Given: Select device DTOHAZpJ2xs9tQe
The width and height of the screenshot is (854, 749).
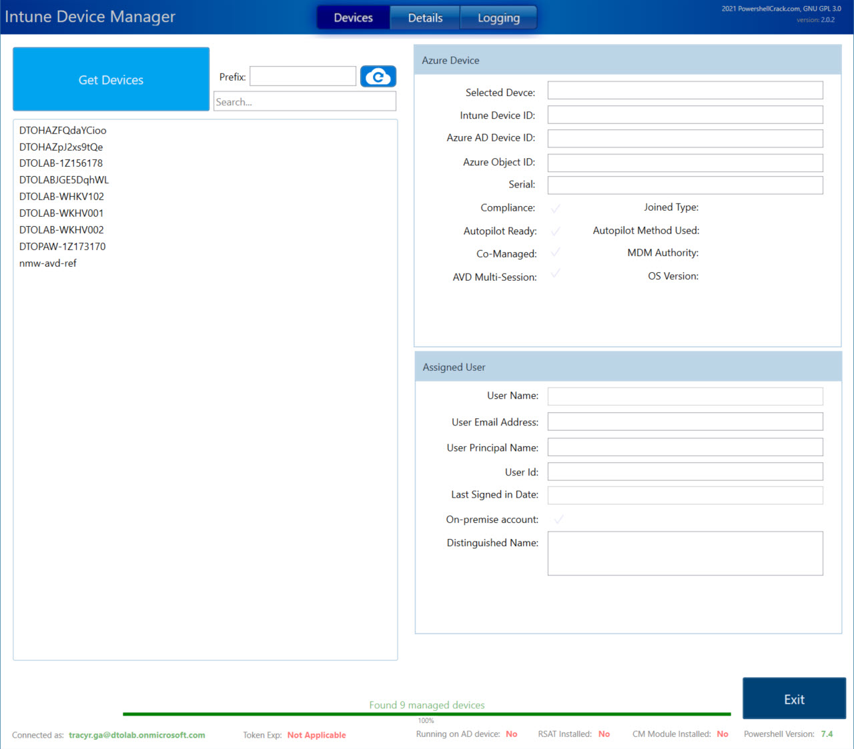Looking at the screenshot, I should tap(61, 147).
